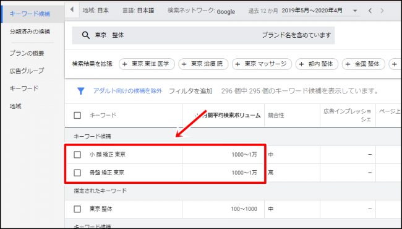Click the 東京 整体 search field

(x=203, y=35)
